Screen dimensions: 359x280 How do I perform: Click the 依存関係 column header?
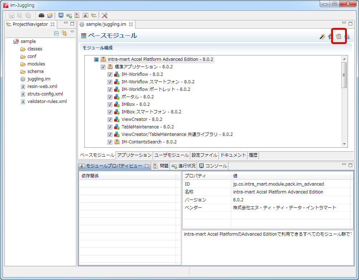coord(127,176)
